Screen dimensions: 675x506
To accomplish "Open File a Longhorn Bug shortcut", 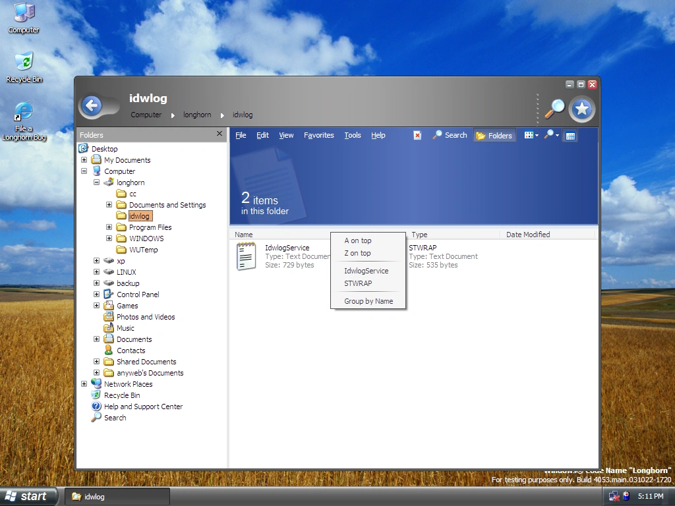I will tap(24, 121).
